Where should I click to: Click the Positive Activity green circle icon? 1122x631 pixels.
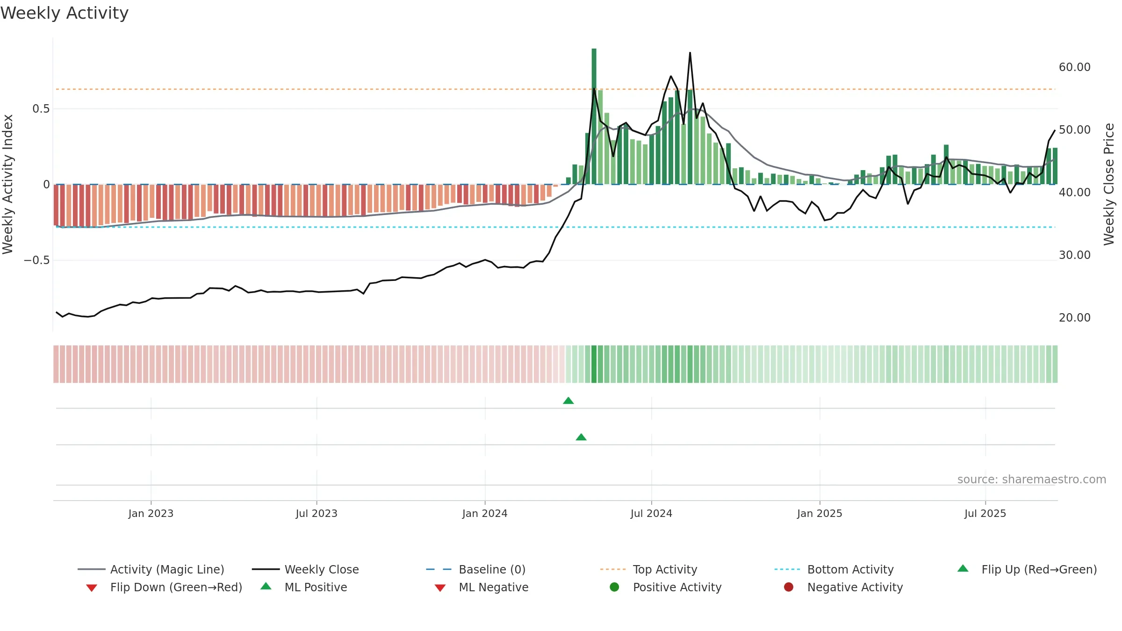pos(614,587)
